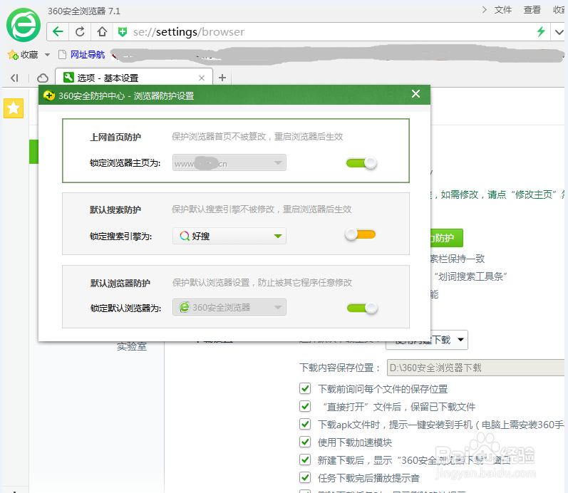Click the yellow star sidebar icon
This screenshot has height=493, width=568.
(x=14, y=108)
